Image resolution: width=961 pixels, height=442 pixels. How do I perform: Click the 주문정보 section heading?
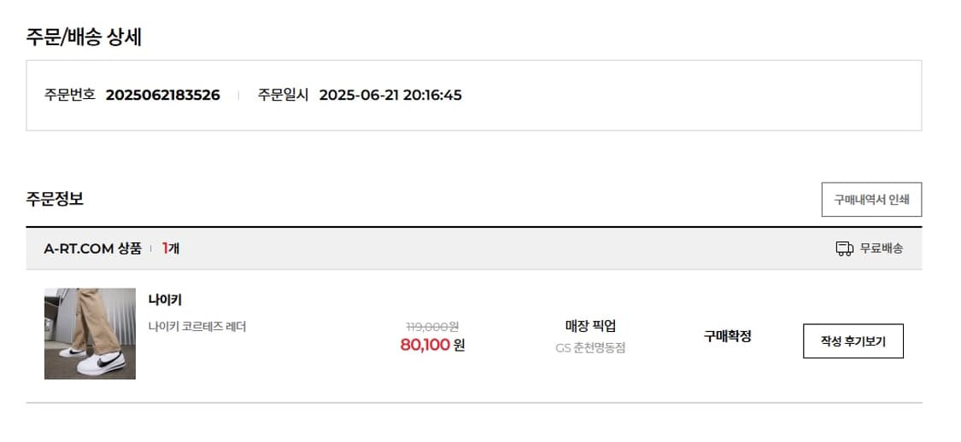click(55, 199)
